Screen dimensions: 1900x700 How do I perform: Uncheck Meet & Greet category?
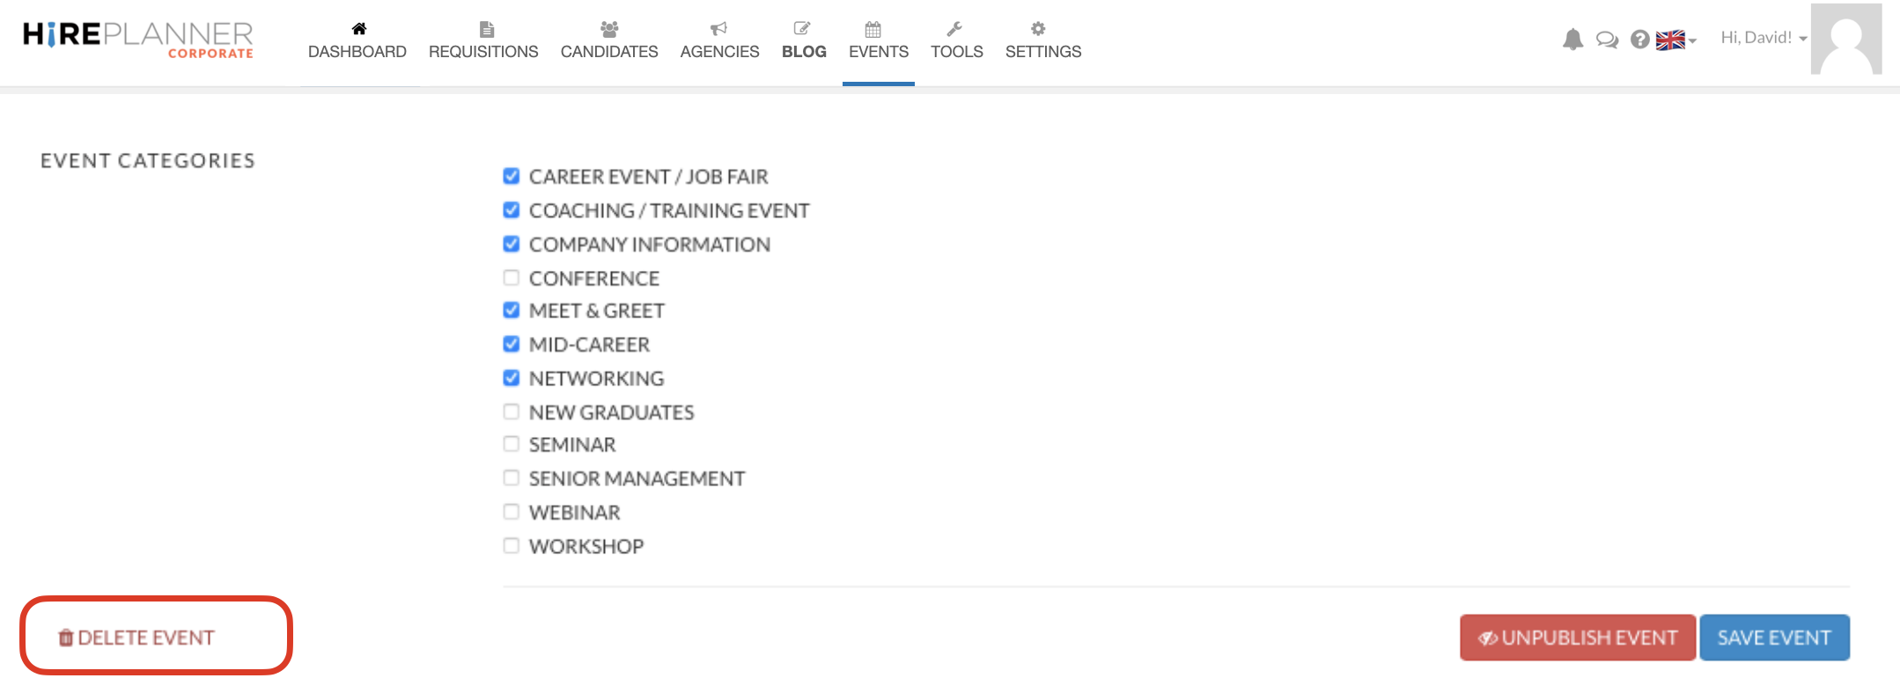(512, 310)
